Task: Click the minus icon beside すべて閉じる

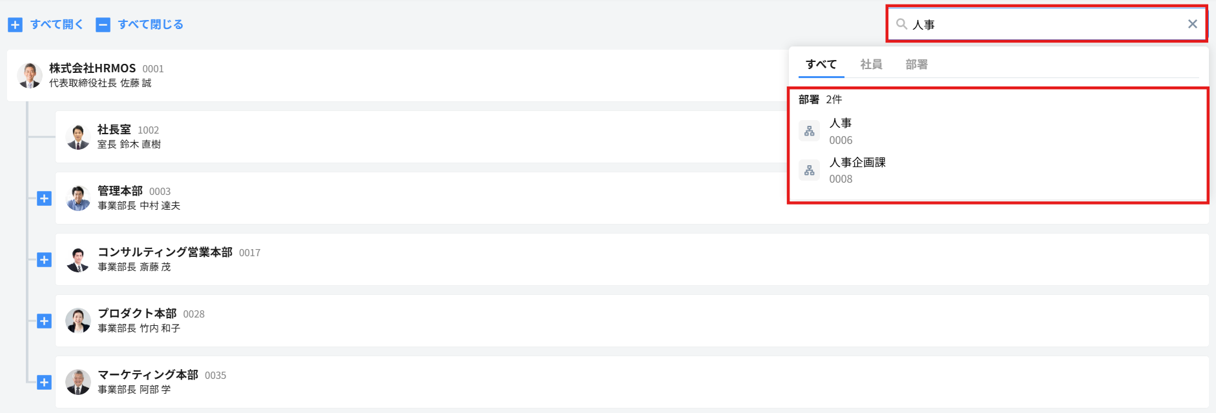Action: coord(103,25)
